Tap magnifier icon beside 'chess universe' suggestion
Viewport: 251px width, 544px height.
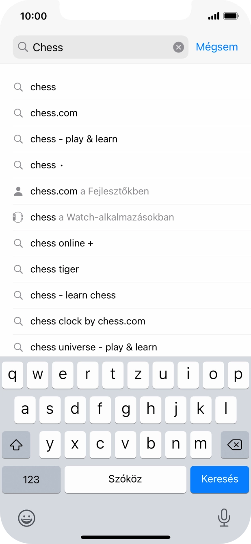[x=18, y=347]
